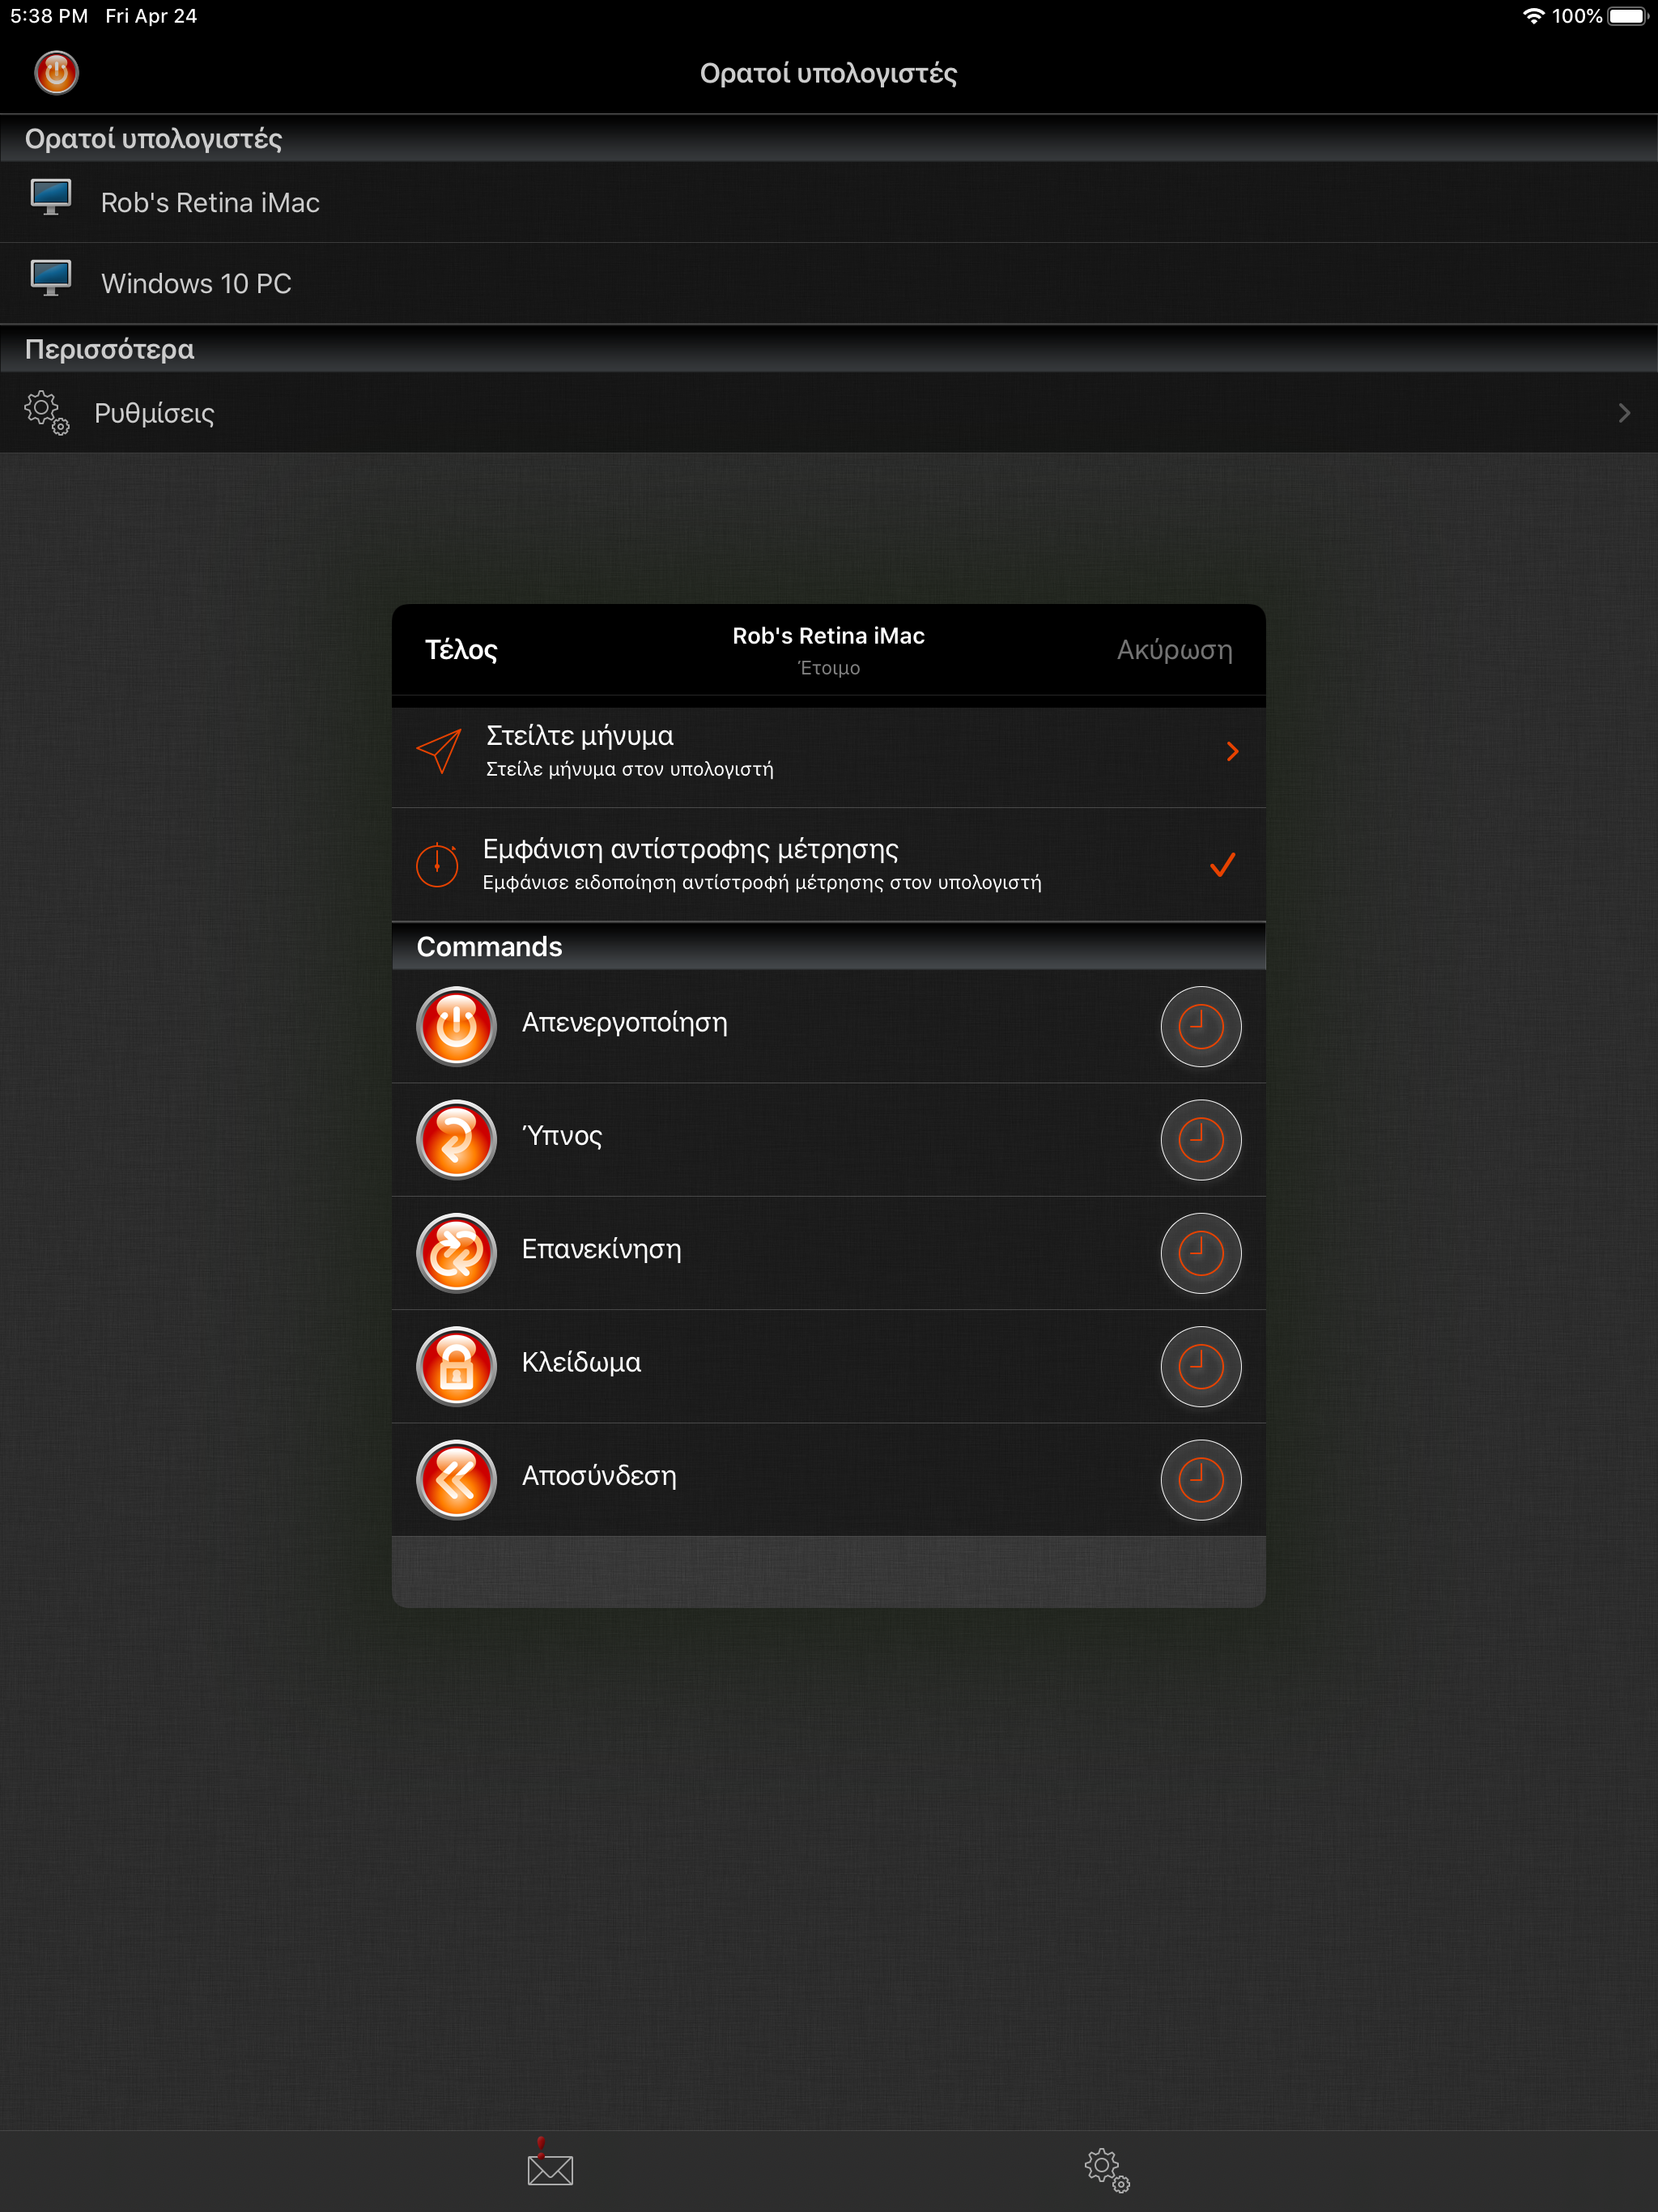Toggle the countdown display checkmark
Screen dimensions: 1658x2212
(x=1222, y=865)
